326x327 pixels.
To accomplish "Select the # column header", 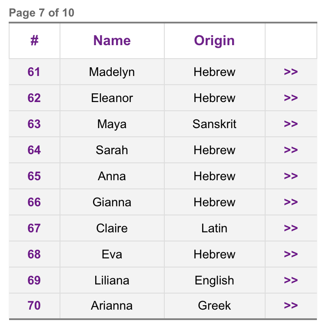I will [34, 40].
